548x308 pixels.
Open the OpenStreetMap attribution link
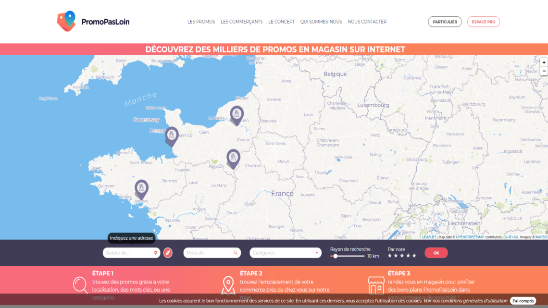tap(470, 237)
